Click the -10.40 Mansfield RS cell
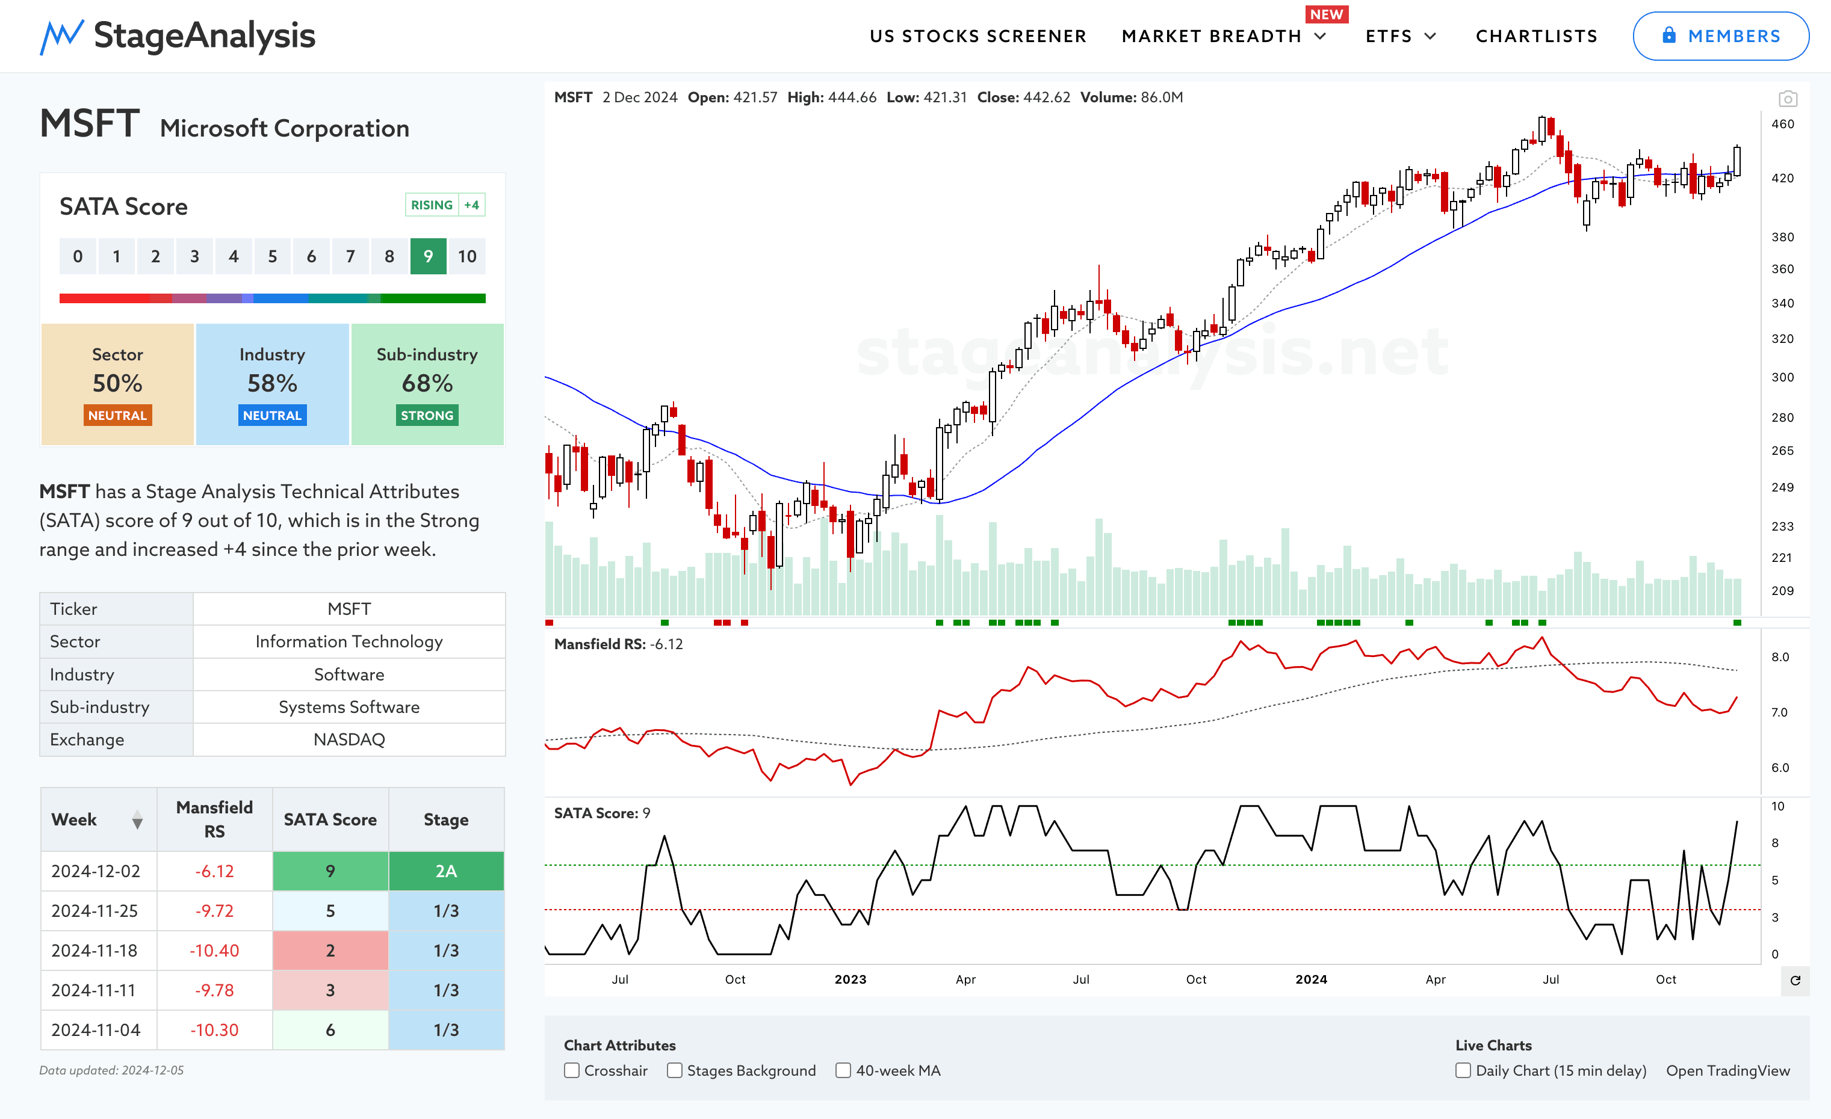 (214, 951)
